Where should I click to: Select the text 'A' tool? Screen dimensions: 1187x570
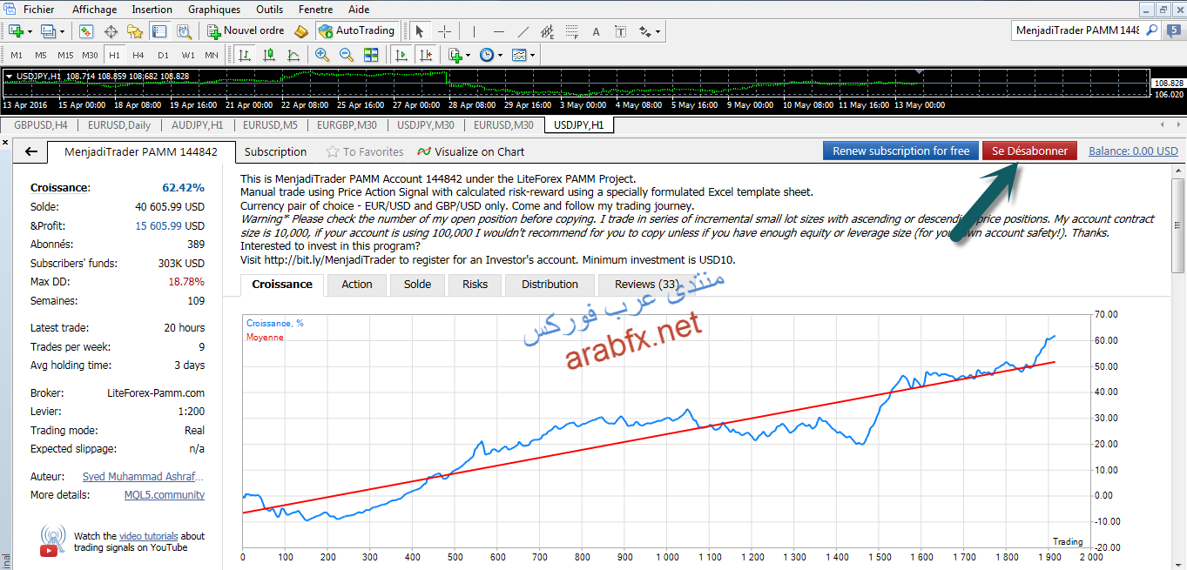597,31
